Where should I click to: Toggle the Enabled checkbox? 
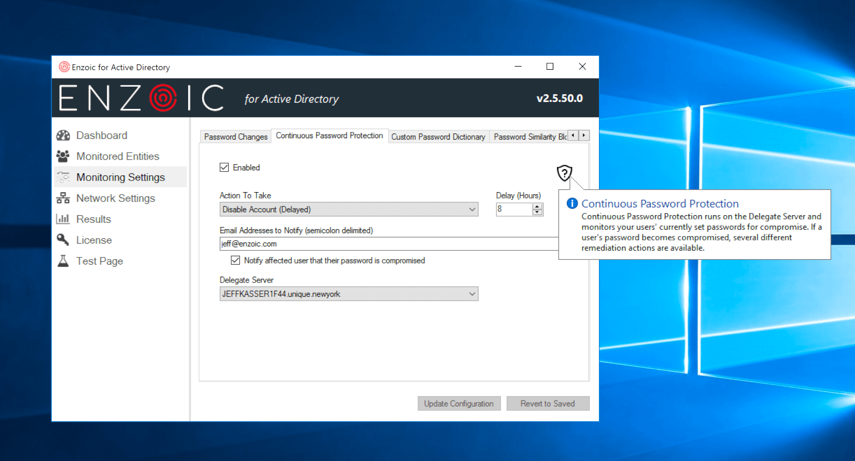point(224,167)
